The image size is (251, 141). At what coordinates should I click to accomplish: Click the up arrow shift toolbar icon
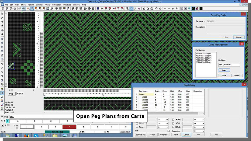[x=173, y=9]
